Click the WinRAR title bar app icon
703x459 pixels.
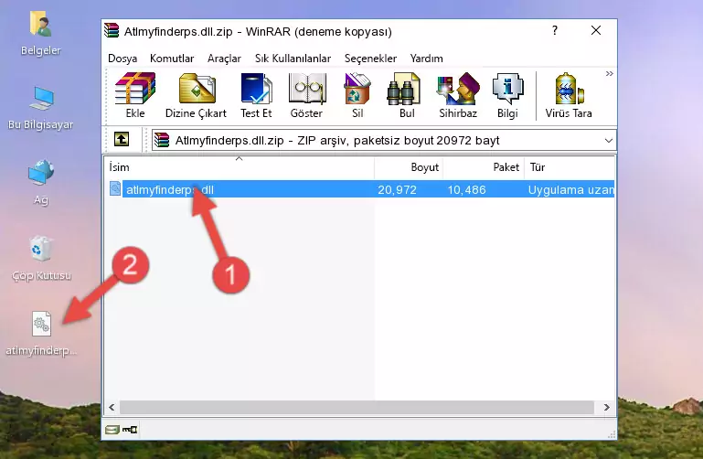(112, 30)
